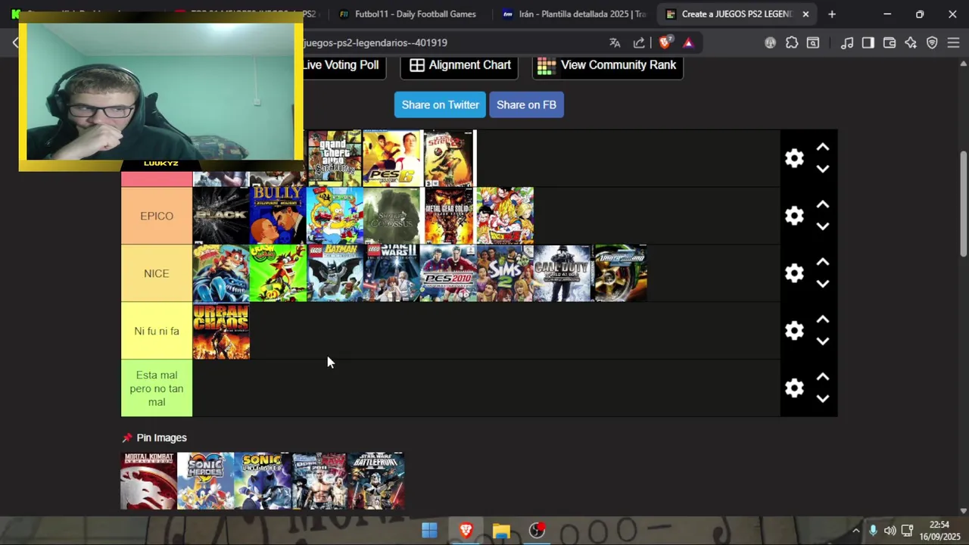Select the Star Wars Battlefront pinned image

[x=375, y=481]
